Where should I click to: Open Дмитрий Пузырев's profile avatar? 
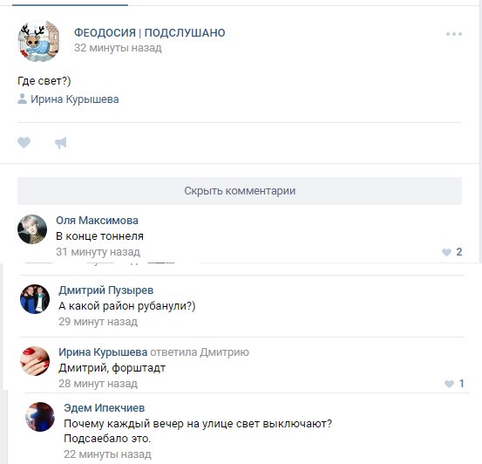35,299
